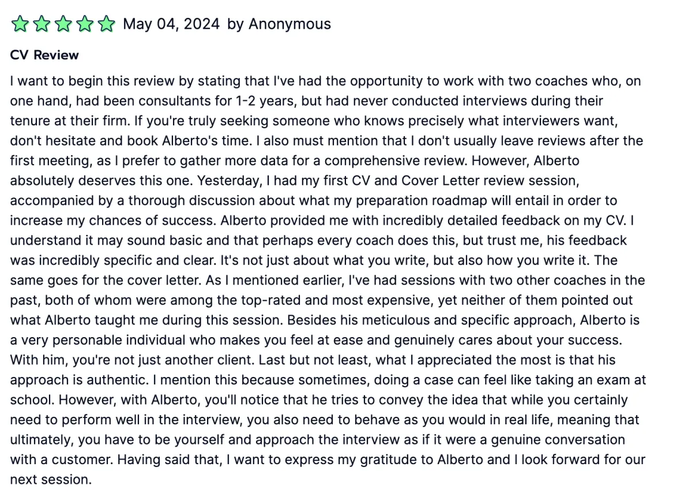Click the review date May 04, 2024

tap(171, 24)
